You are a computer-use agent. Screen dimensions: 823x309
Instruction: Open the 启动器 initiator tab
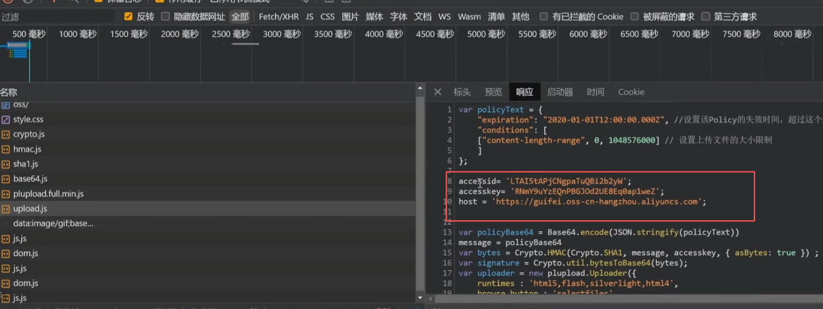[x=560, y=92]
